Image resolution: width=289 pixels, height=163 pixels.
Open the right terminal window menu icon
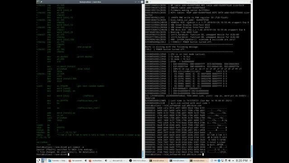147,2
